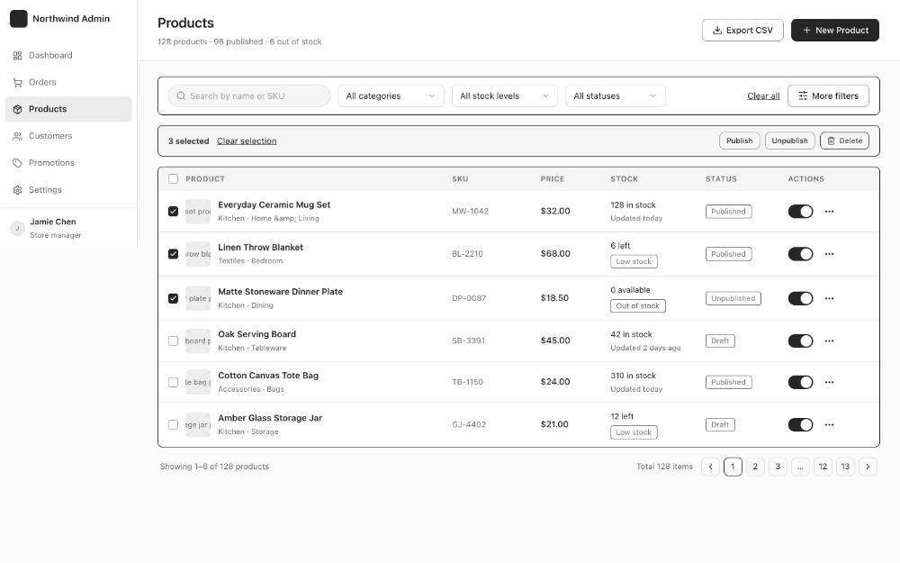
Task: Go to the previous page arrow
Action: coord(710,467)
